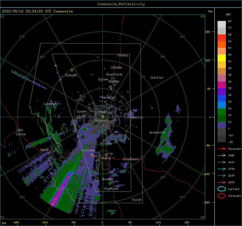The height and width of the screenshot is (226, 242).
Task: Select the yellow diamond marker near RockyMH
Action: (72, 70)
